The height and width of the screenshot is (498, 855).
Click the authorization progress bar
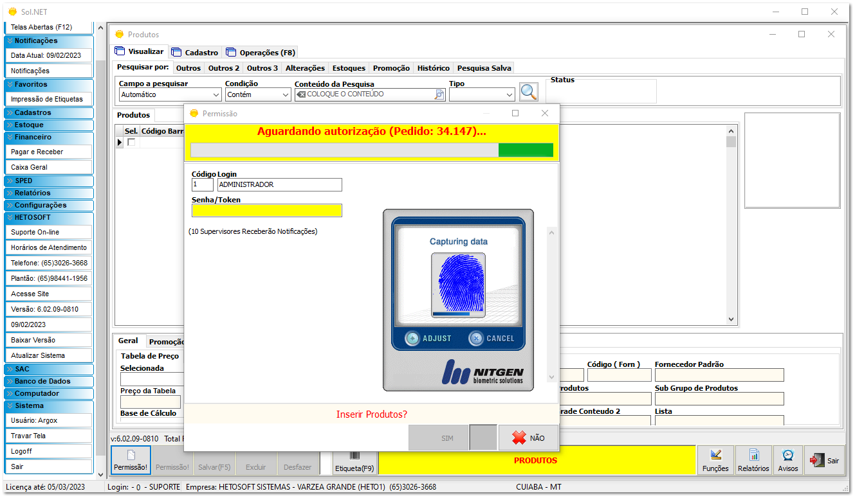[371, 150]
